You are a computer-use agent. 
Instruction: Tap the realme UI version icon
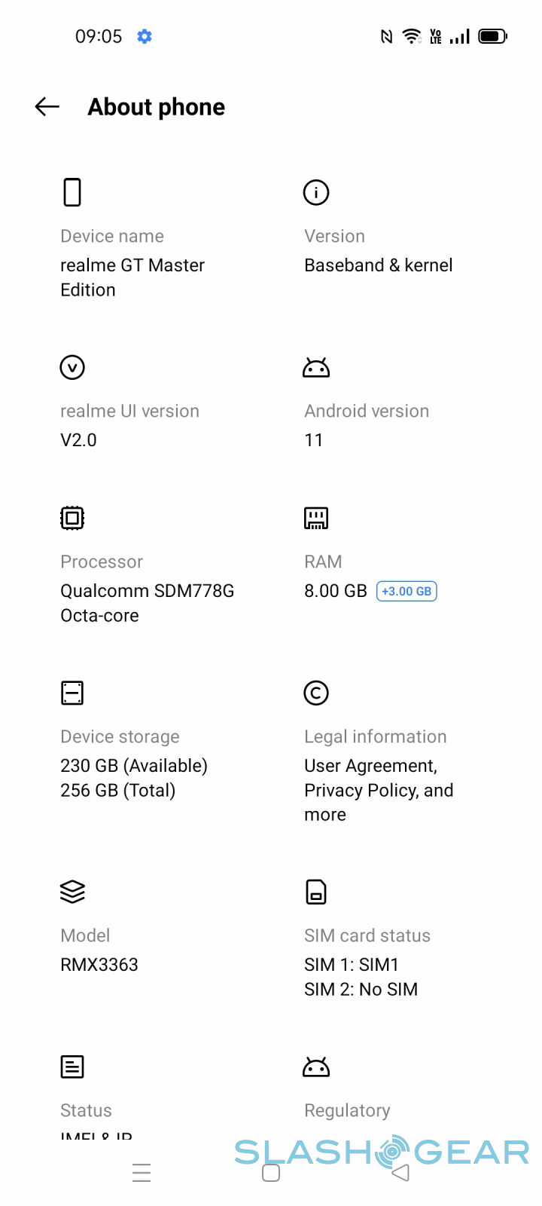click(x=72, y=367)
